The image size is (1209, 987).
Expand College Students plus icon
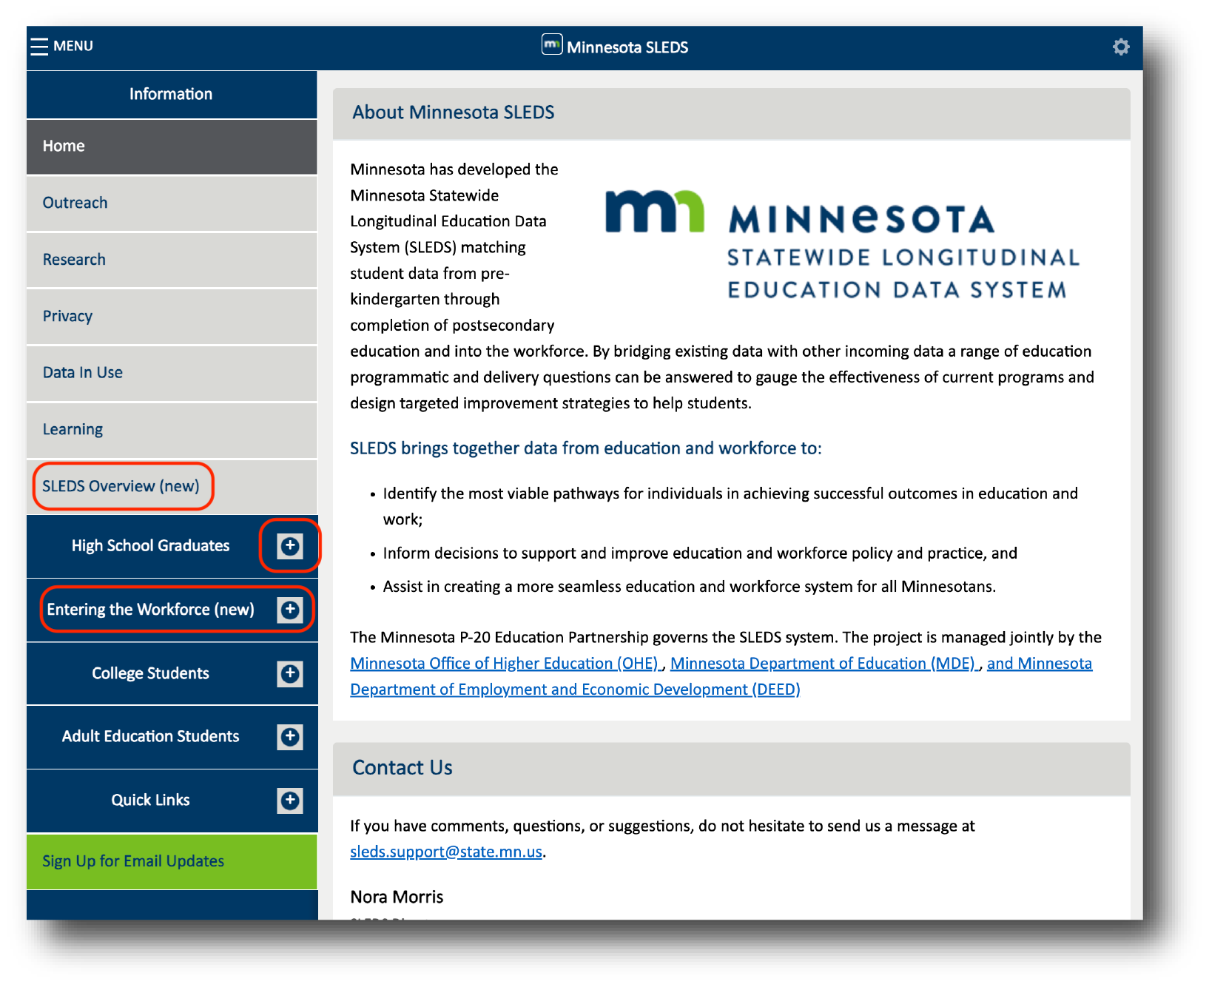tap(290, 673)
